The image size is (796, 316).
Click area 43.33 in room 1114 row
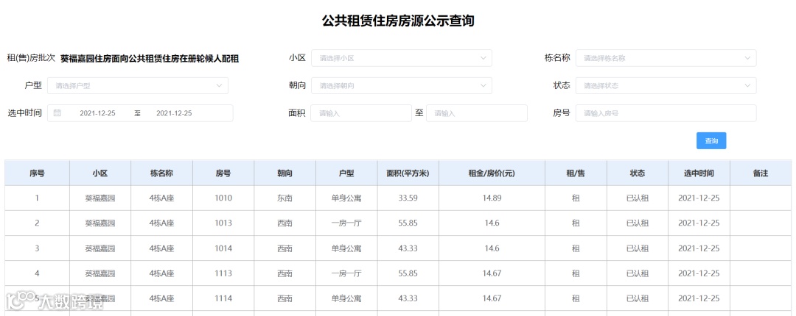408,299
